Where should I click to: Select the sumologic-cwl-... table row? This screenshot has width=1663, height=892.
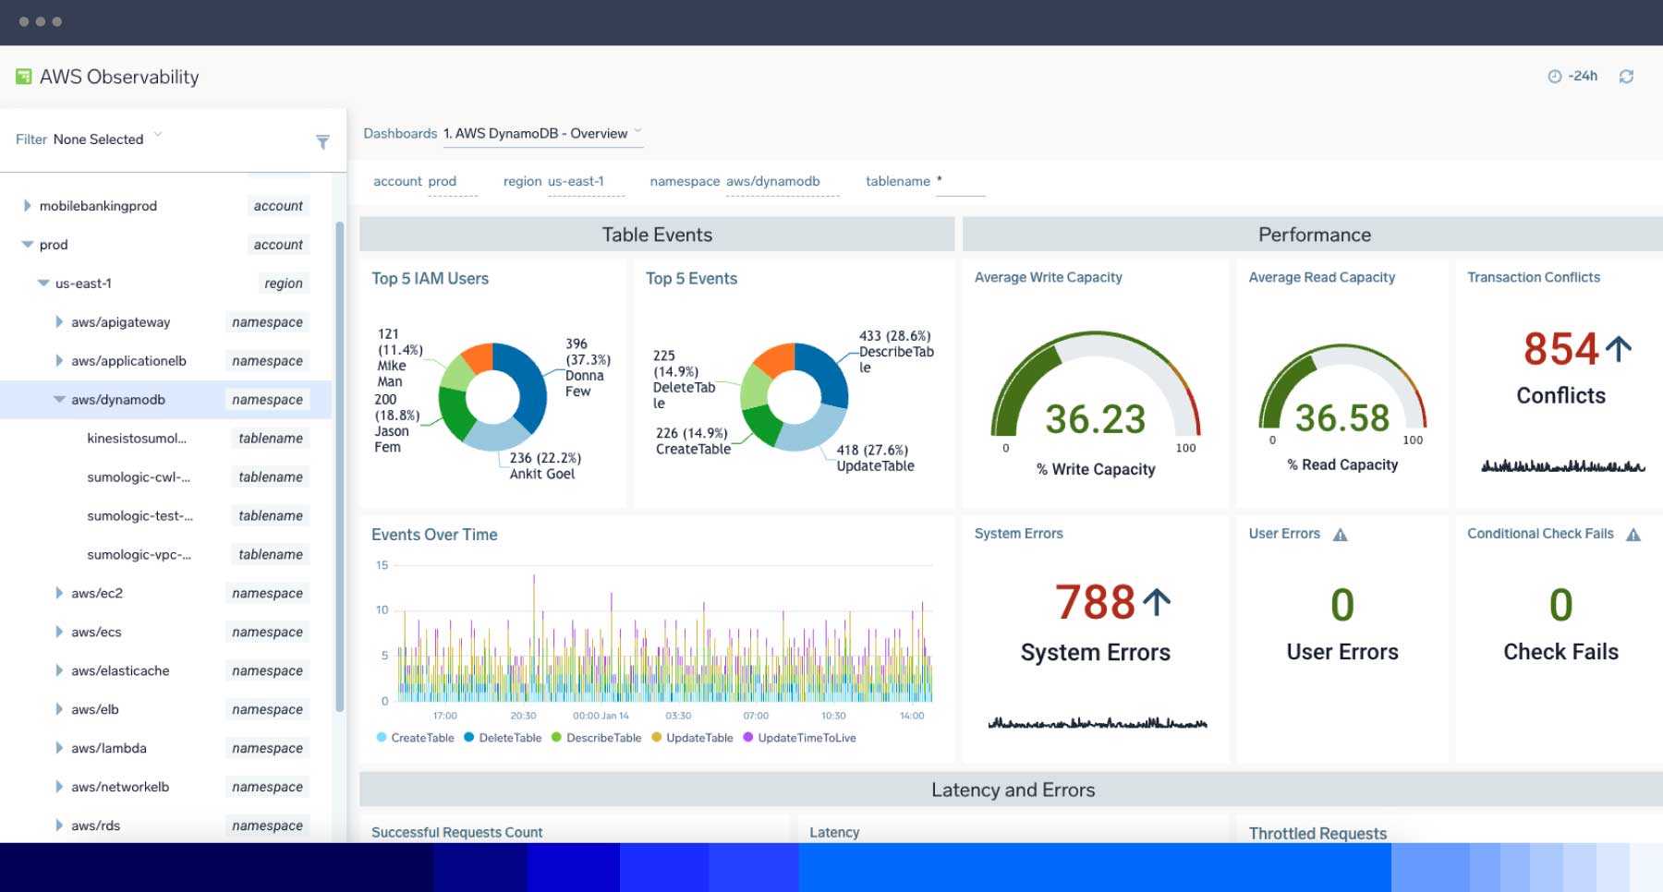coord(166,477)
